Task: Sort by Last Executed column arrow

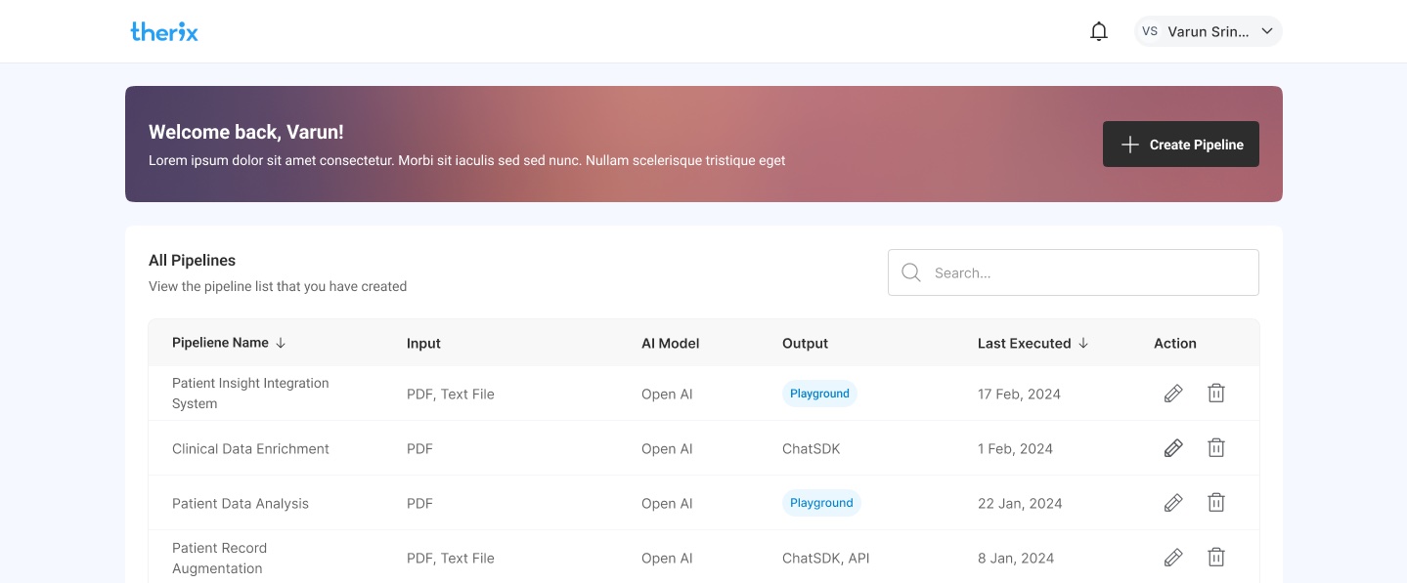Action: pyautogui.click(x=1083, y=343)
